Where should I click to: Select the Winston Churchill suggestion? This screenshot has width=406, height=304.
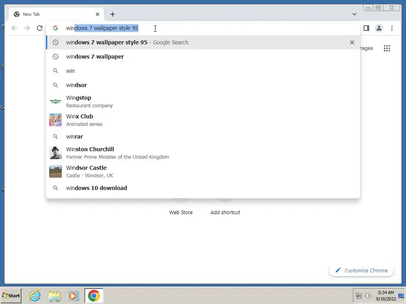[203, 153]
